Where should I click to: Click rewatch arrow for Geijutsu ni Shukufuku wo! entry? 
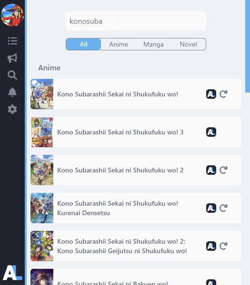coord(223,246)
